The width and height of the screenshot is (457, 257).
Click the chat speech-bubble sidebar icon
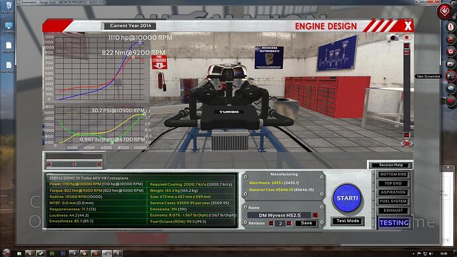(450, 88)
